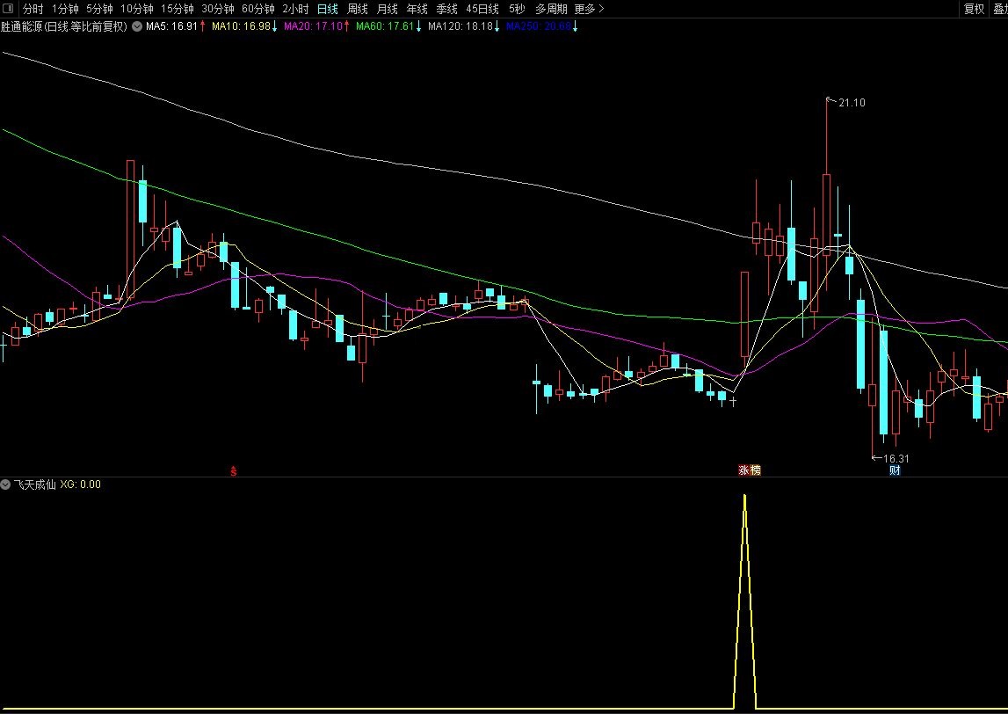Select the 季线 quarterly chart tab
Image resolution: width=1008 pixels, height=714 pixels.
pyautogui.click(x=446, y=9)
